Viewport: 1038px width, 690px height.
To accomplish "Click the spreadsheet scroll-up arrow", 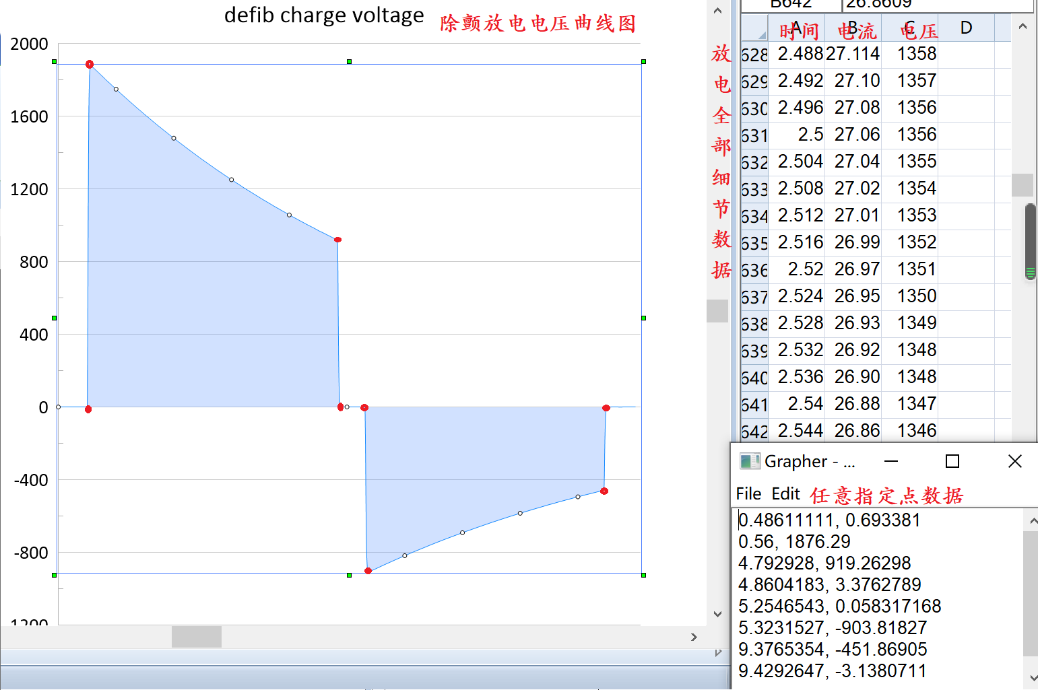I will pos(1023,26).
